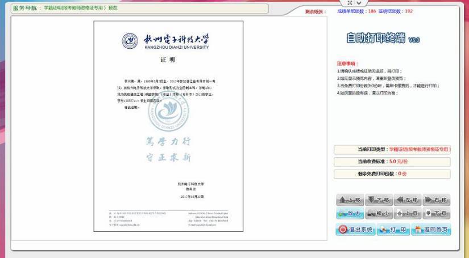Click the certificate page preview
The height and width of the screenshot is (258, 469).
click(x=168, y=126)
